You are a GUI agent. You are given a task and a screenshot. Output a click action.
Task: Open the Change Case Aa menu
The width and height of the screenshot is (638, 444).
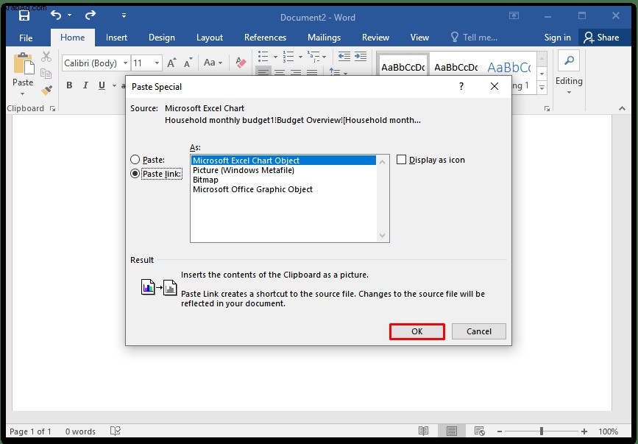[213, 63]
